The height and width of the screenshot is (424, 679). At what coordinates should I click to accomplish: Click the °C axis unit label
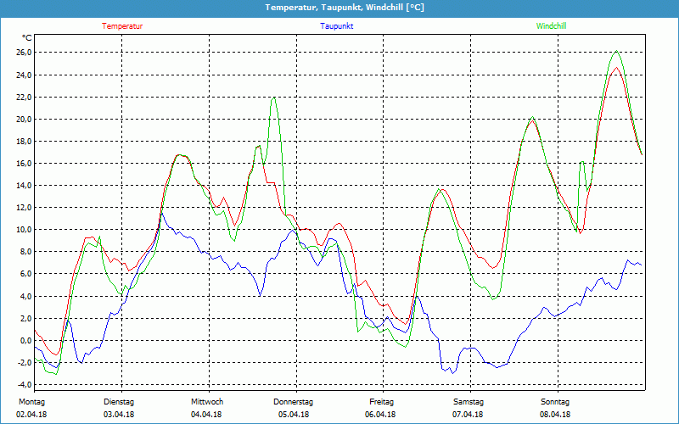click(27, 38)
